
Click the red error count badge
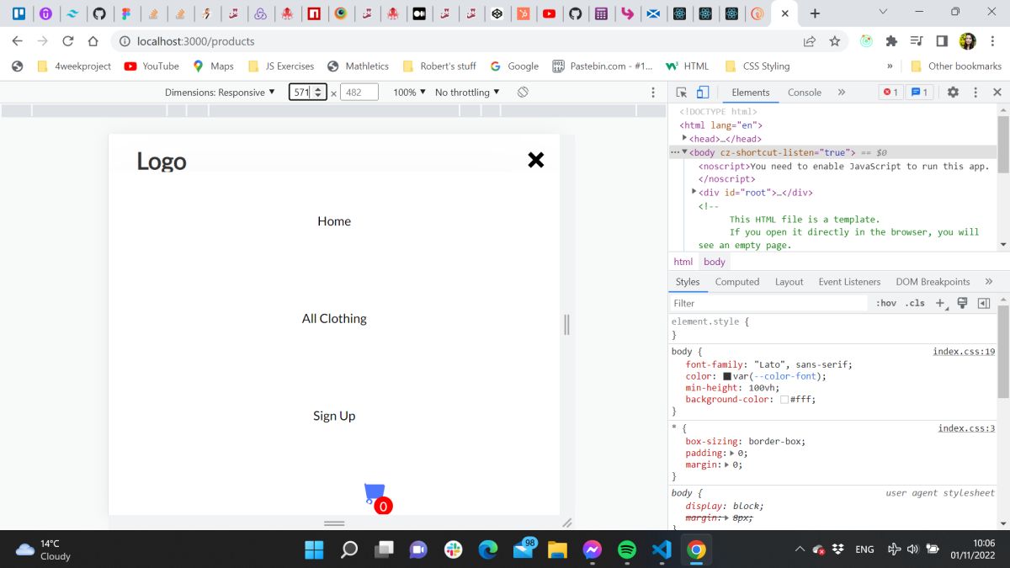[890, 93]
